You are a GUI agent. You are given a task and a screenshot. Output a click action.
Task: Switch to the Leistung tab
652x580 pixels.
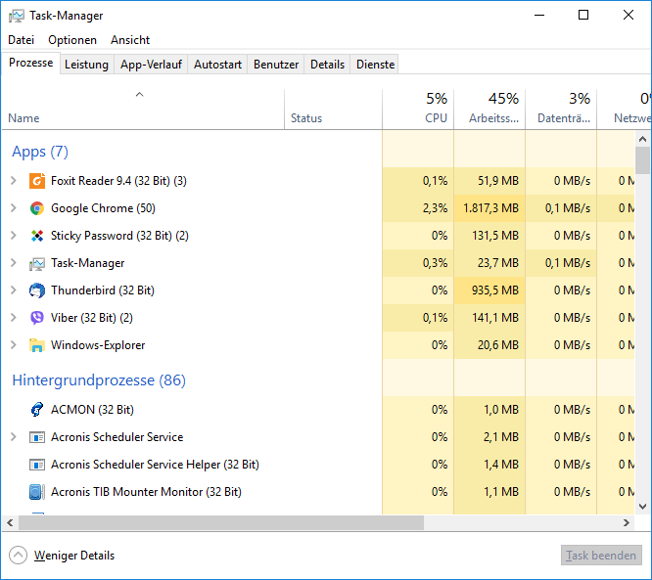[x=86, y=65]
